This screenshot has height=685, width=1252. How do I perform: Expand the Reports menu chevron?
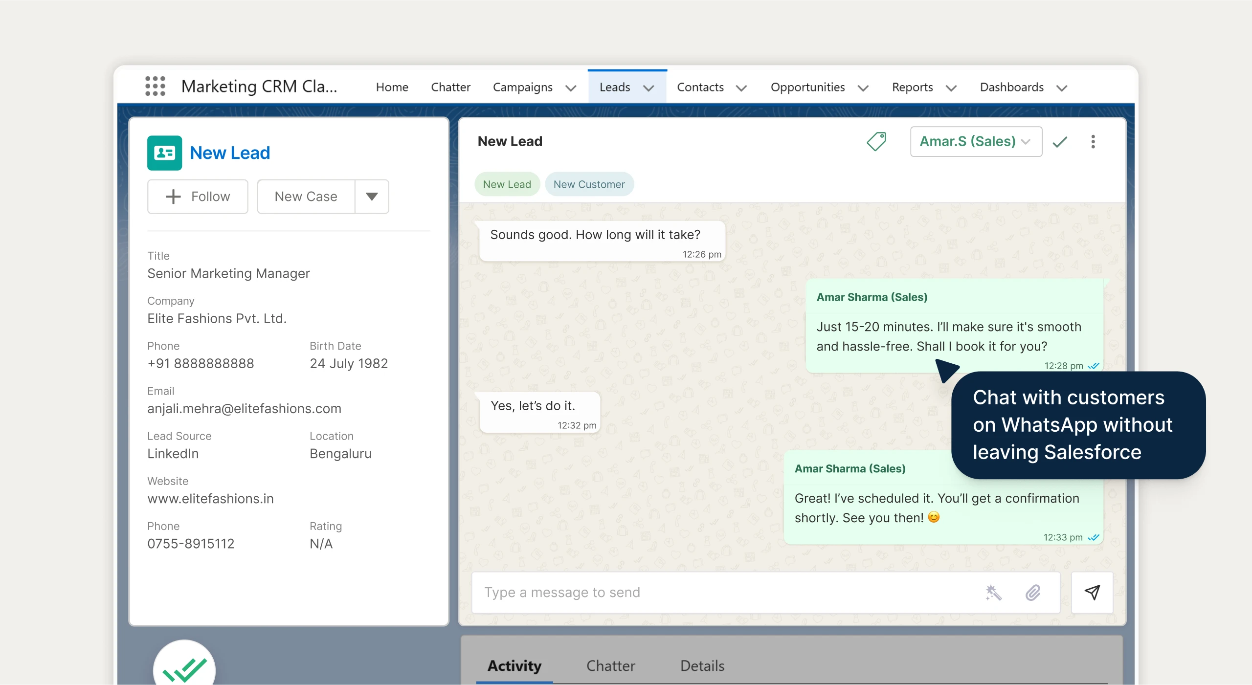point(951,88)
